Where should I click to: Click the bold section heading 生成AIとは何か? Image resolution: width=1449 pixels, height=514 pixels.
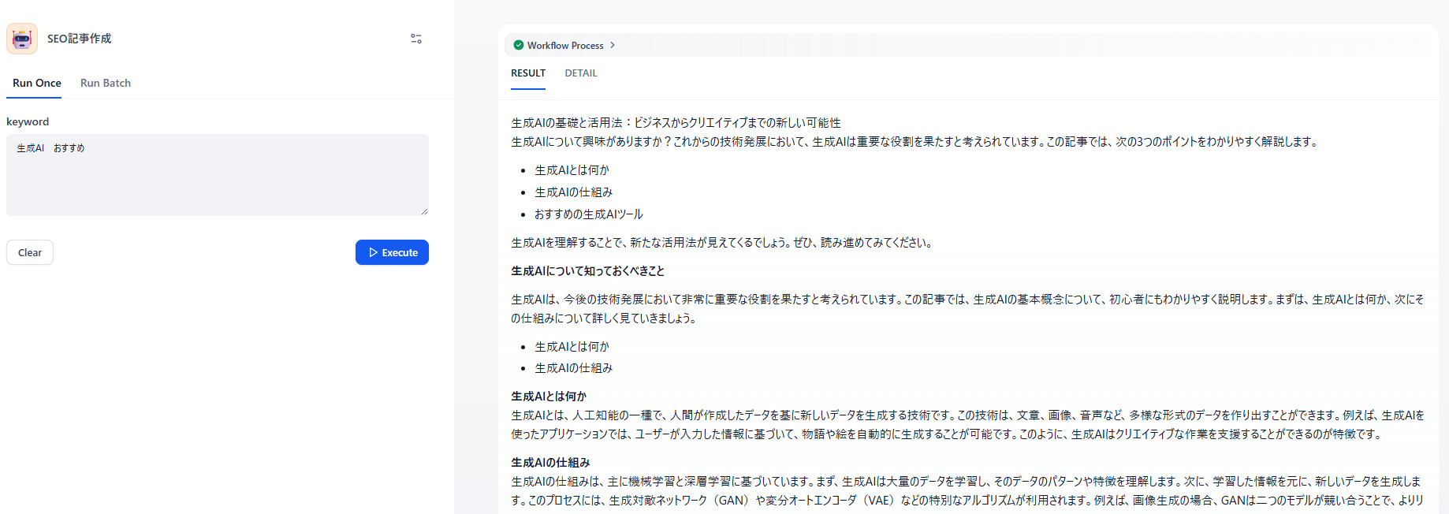549,397
